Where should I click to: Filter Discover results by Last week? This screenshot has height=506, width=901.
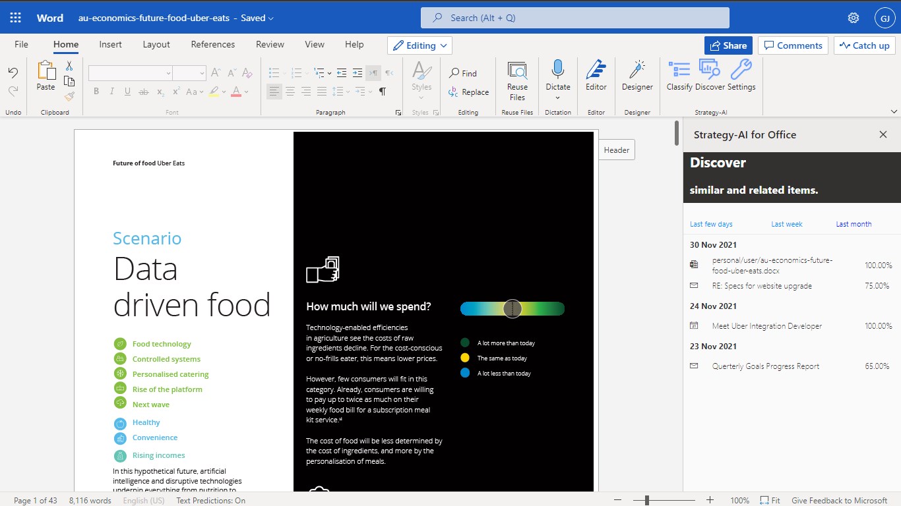click(787, 224)
